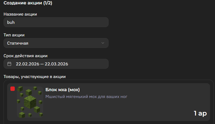Click the large central moss cube in the image

coord(30,102)
